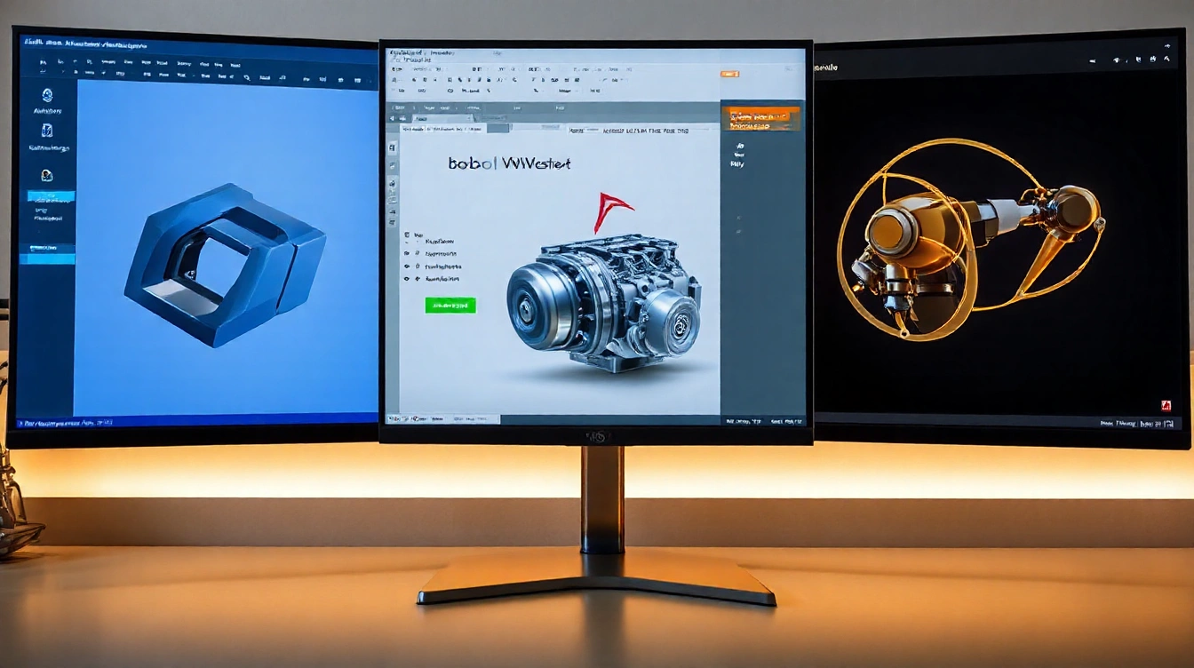Image resolution: width=1194 pixels, height=668 pixels.
Task: Click the orange banner in the right panel
Action: click(x=760, y=119)
